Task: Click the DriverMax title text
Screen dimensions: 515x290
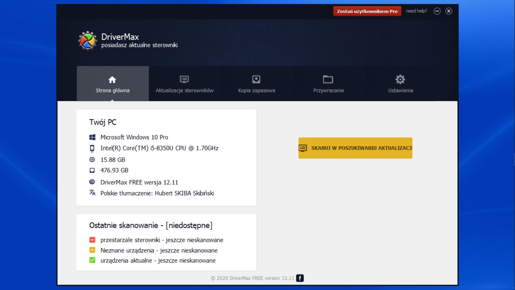Action: [120, 37]
